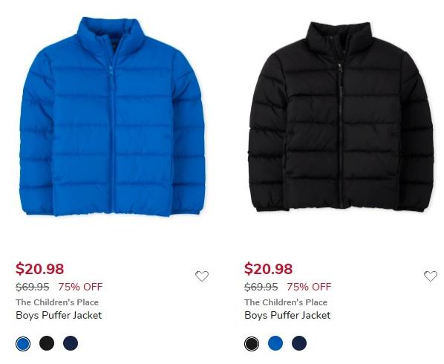Open Boys Puffer Jacket title under blue jacket
This screenshot has width=444, height=364.
point(59,315)
